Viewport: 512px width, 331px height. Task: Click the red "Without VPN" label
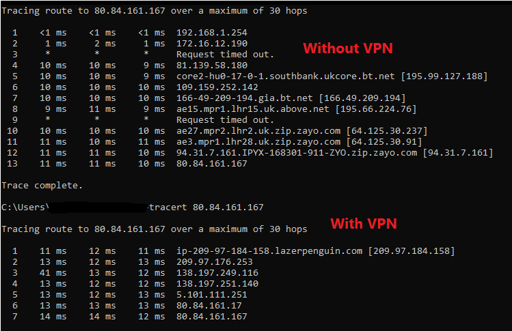pos(347,48)
